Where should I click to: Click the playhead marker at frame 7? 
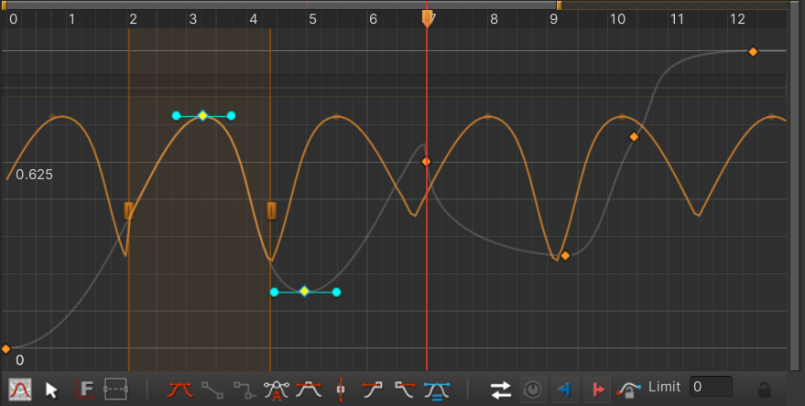point(427,17)
